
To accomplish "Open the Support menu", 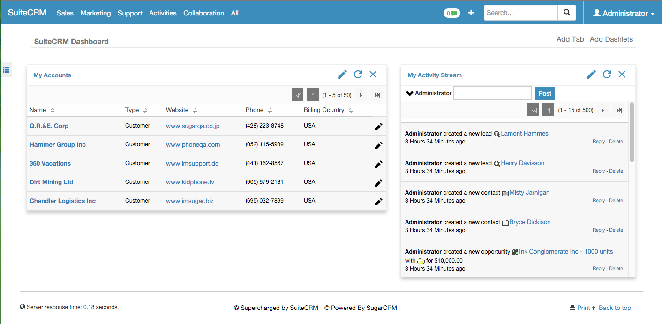I will click(130, 13).
